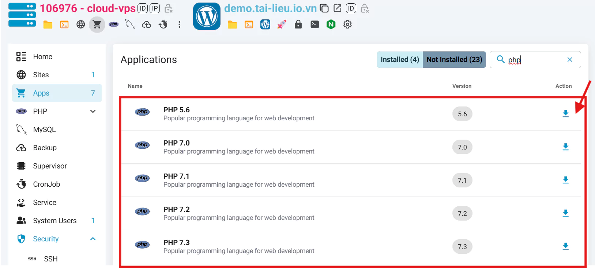Open the server three-dot more menu
The width and height of the screenshot is (595, 268).
pos(179,24)
